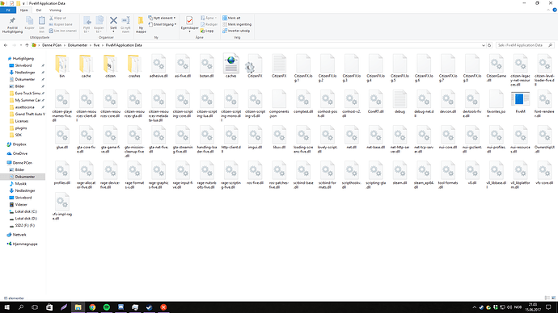Image resolution: width=558 pixels, height=313 pixels.
Task: Click Dokumenter in the address breadcrumb
Action: coord(78,45)
